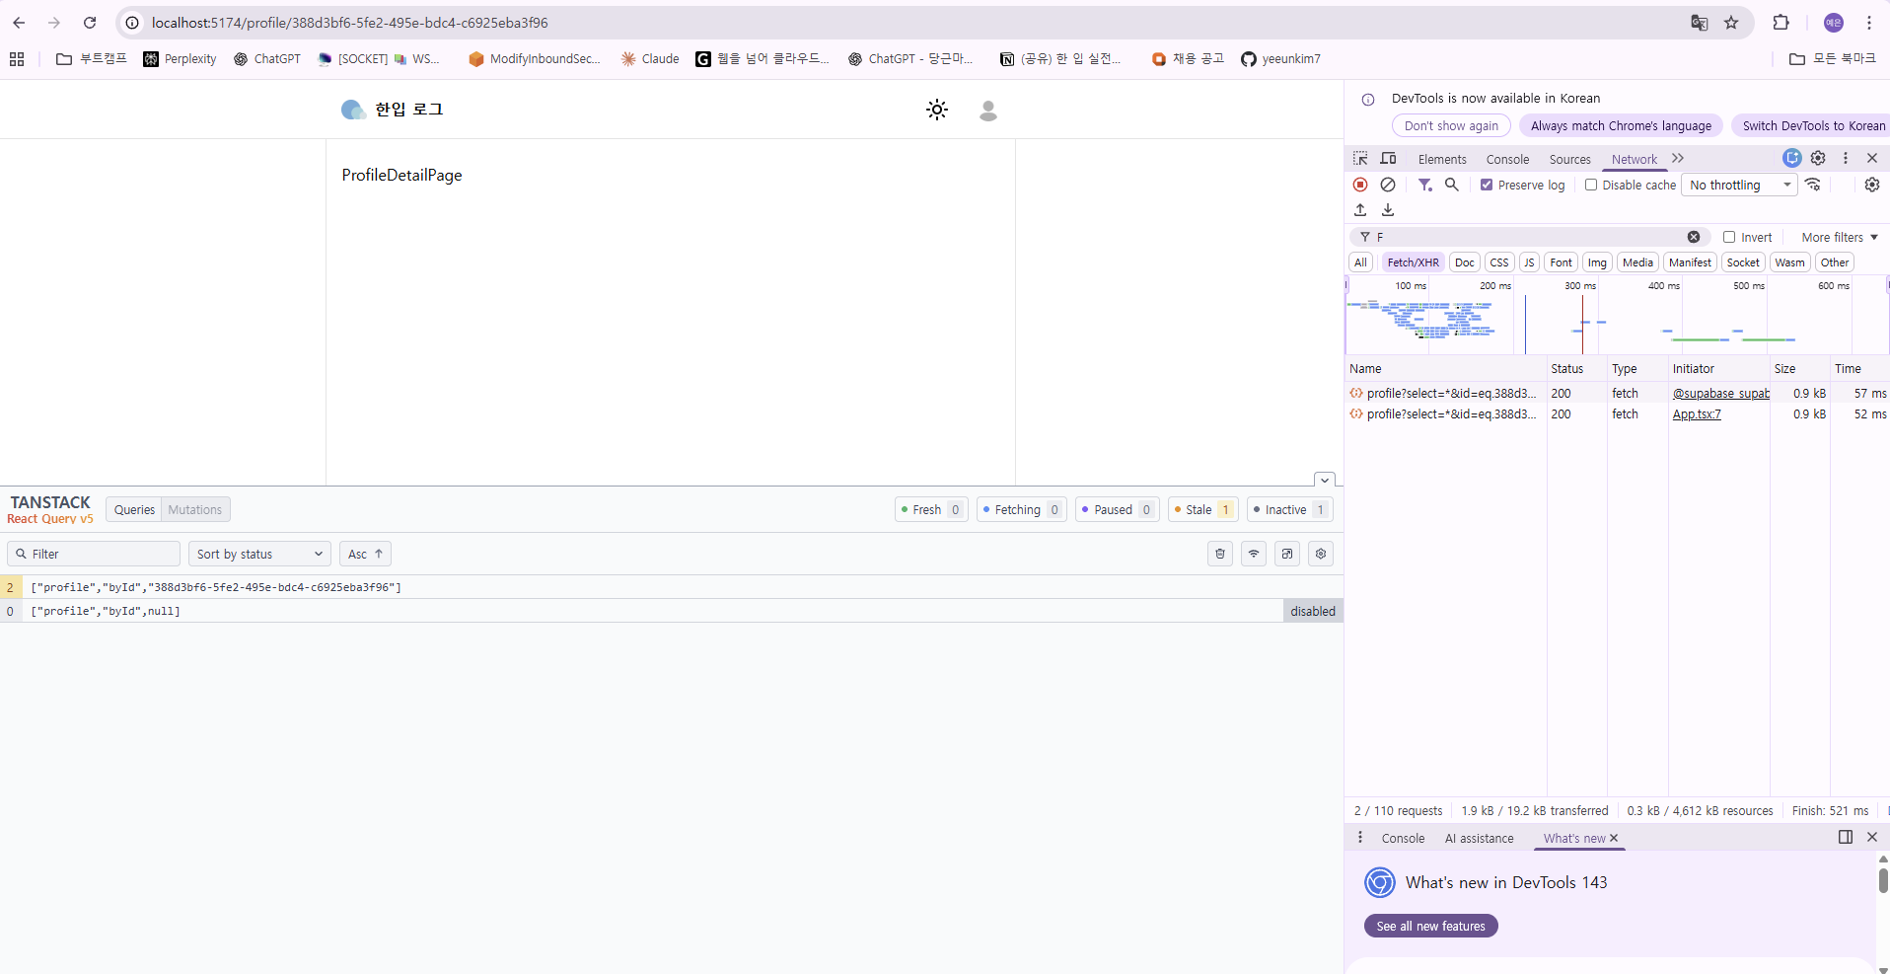Click Always match Chrome's language
1890x974 pixels.
(x=1621, y=125)
